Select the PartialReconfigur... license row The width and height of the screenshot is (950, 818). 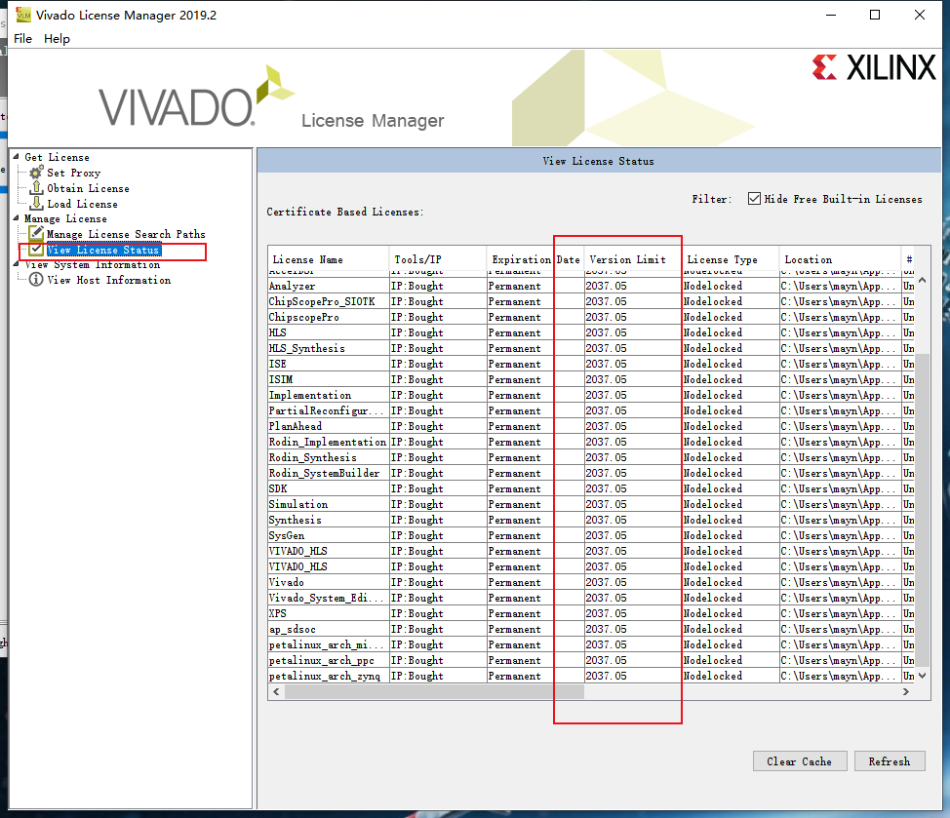point(591,410)
